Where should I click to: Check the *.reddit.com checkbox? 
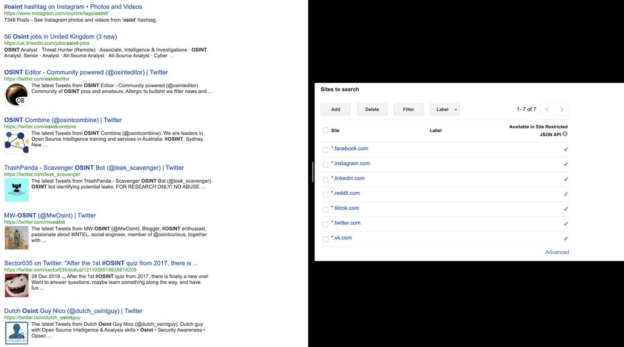click(x=325, y=194)
